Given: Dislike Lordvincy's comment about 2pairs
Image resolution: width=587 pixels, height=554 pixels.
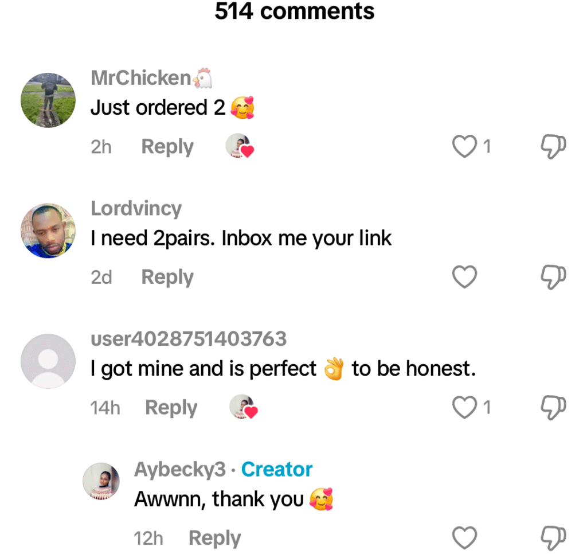Looking at the screenshot, I should pos(553,277).
